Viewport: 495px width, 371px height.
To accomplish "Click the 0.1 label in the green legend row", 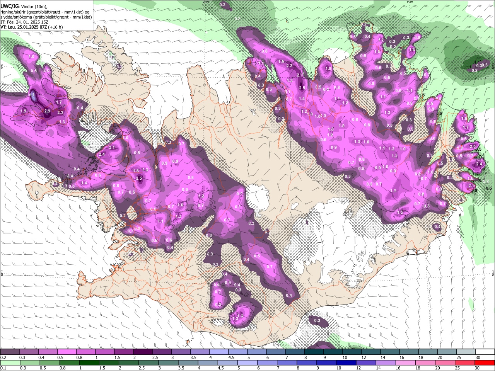I will click(3, 368).
